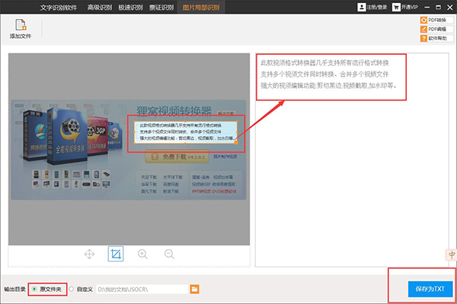457x304 pixels.
Task: Open the PDF转换 tool
Action: tap(436, 20)
